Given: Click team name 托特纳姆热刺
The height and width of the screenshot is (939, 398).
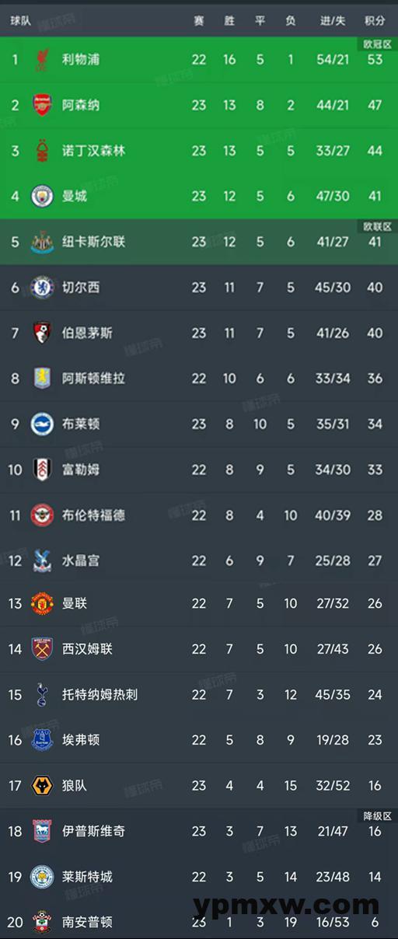Looking at the screenshot, I should pyautogui.click(x=99, y=694).
